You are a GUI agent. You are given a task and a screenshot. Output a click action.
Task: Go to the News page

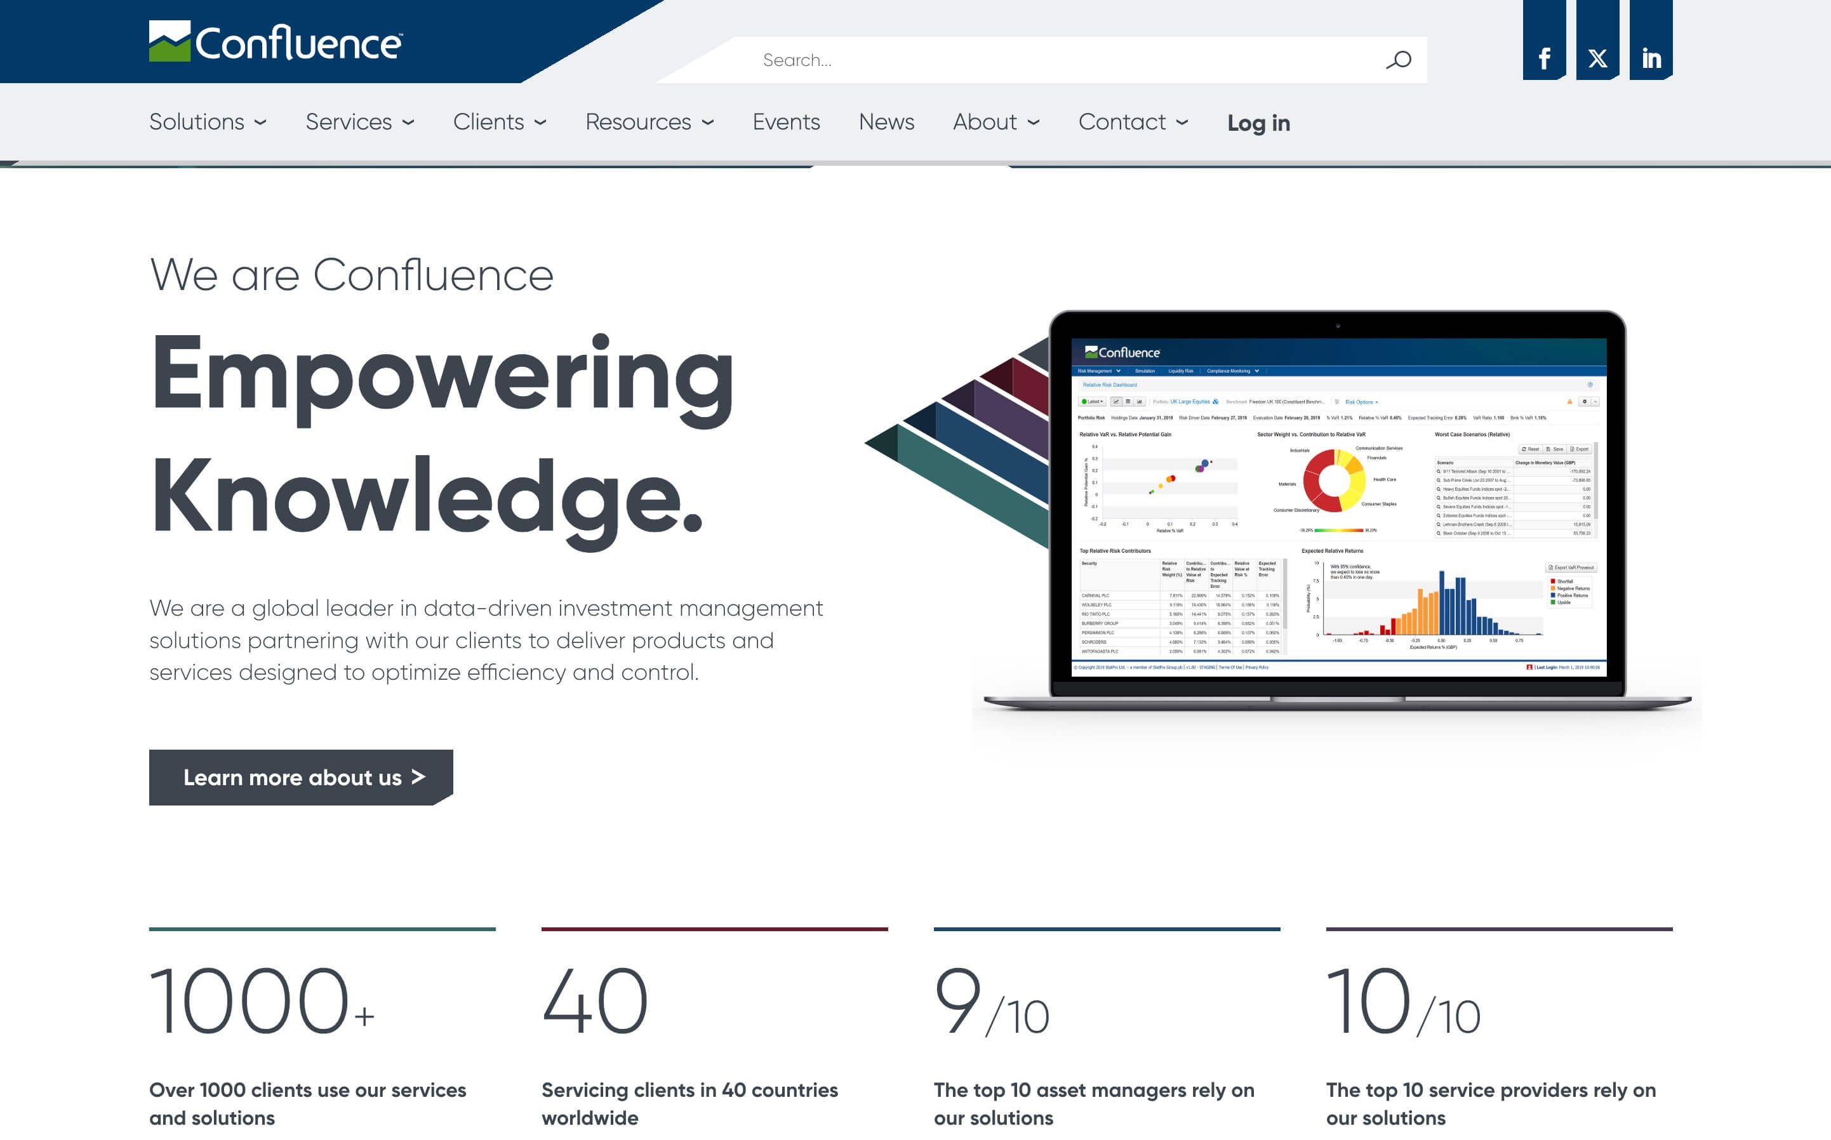(x=886, y=121)
